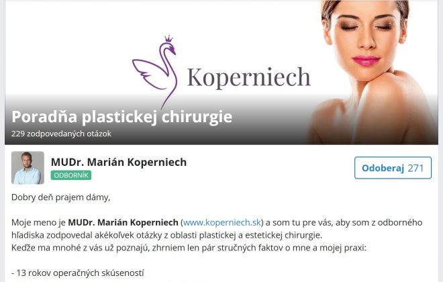Click the subscriber count 271

coord(416,169)
